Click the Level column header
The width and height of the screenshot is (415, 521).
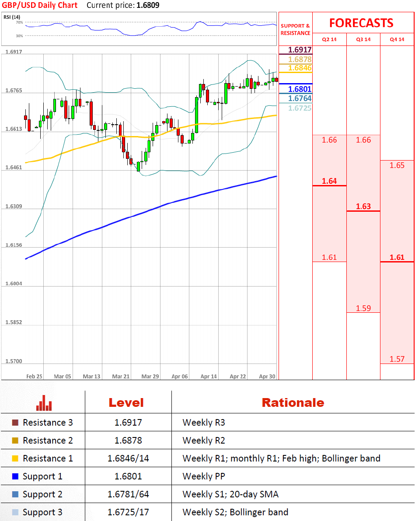[126, 403]
